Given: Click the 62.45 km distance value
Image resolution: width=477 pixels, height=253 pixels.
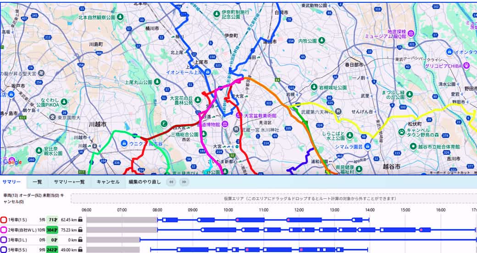Looking at the screenshot, I should coord(69,219).
